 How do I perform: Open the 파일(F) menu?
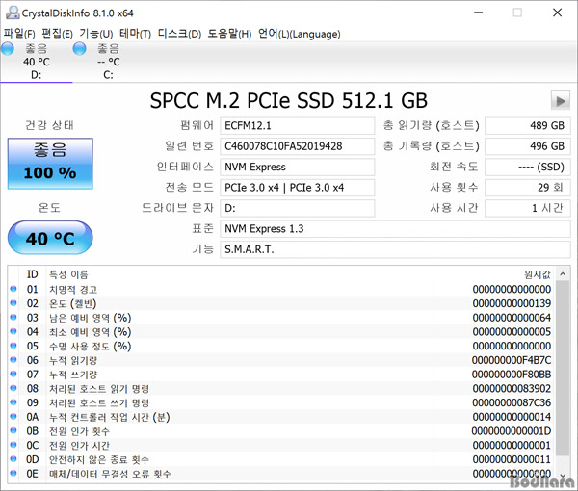tap(19, 34)
